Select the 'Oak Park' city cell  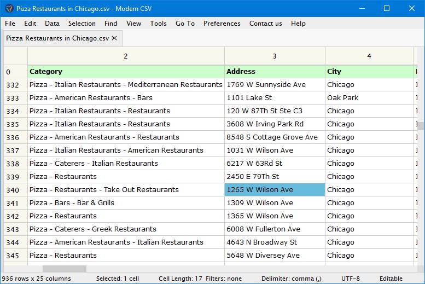coord(369,98)
